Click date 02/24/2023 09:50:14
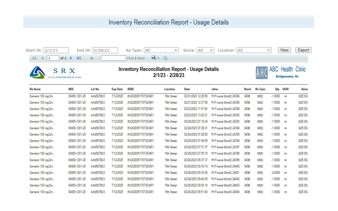This screenshot has height=211, width=338. (x=196, y=185)
